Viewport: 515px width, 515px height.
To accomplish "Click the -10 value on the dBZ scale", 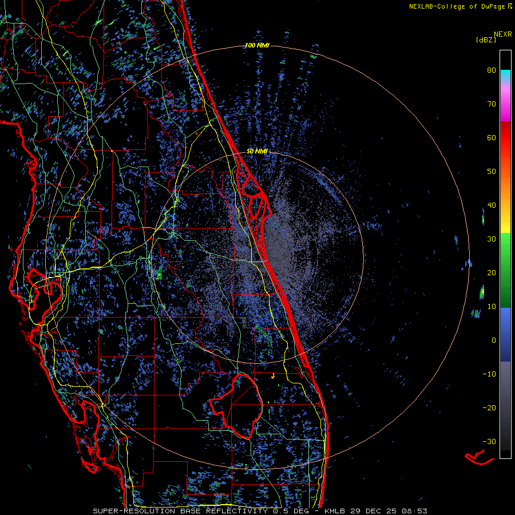I will point(489,374).
